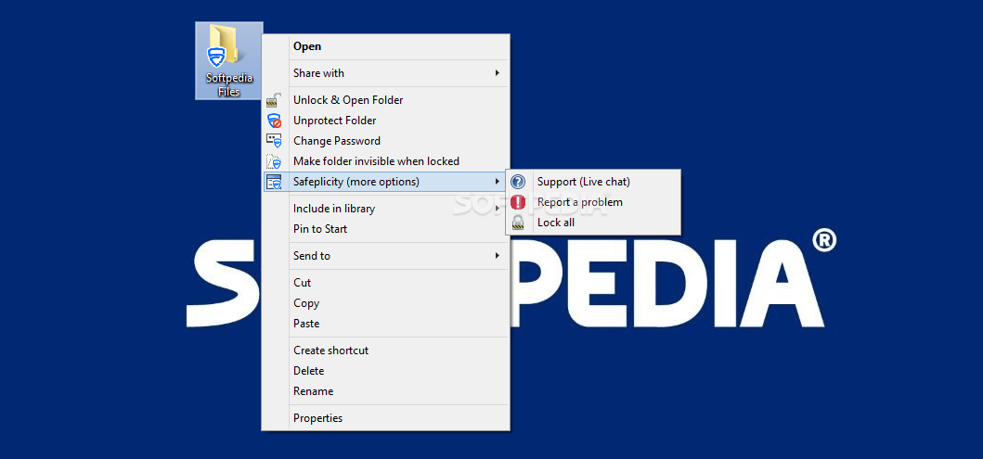The height and width of the screenshot is (459, 983).
Task: Choose Lock all in submenu
Action: tap(593, 223)
